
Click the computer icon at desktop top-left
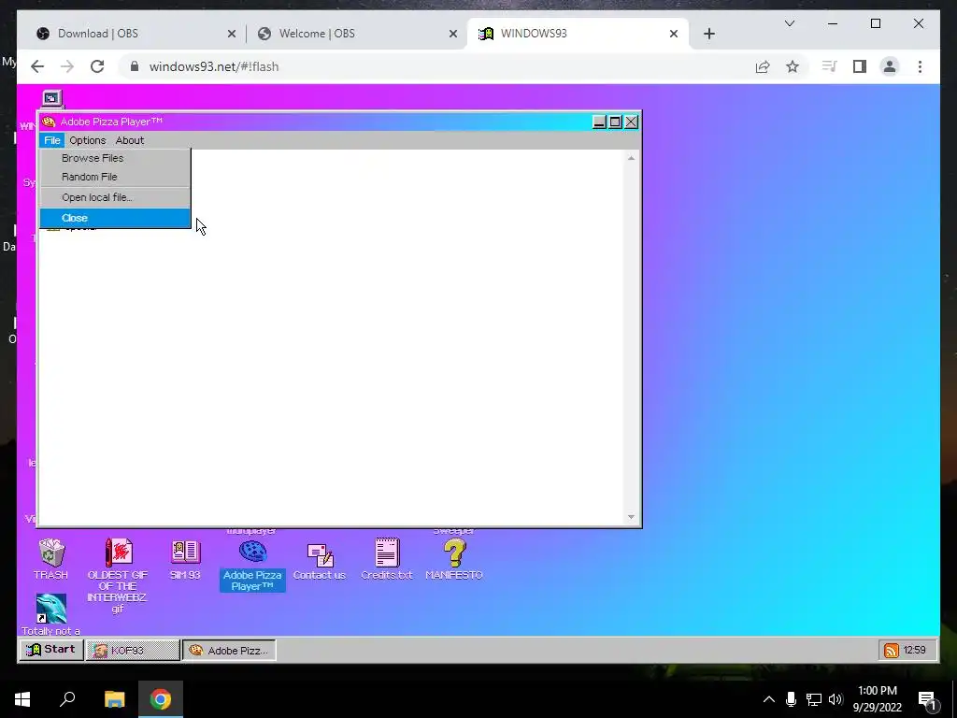click(x=52, y=98)
